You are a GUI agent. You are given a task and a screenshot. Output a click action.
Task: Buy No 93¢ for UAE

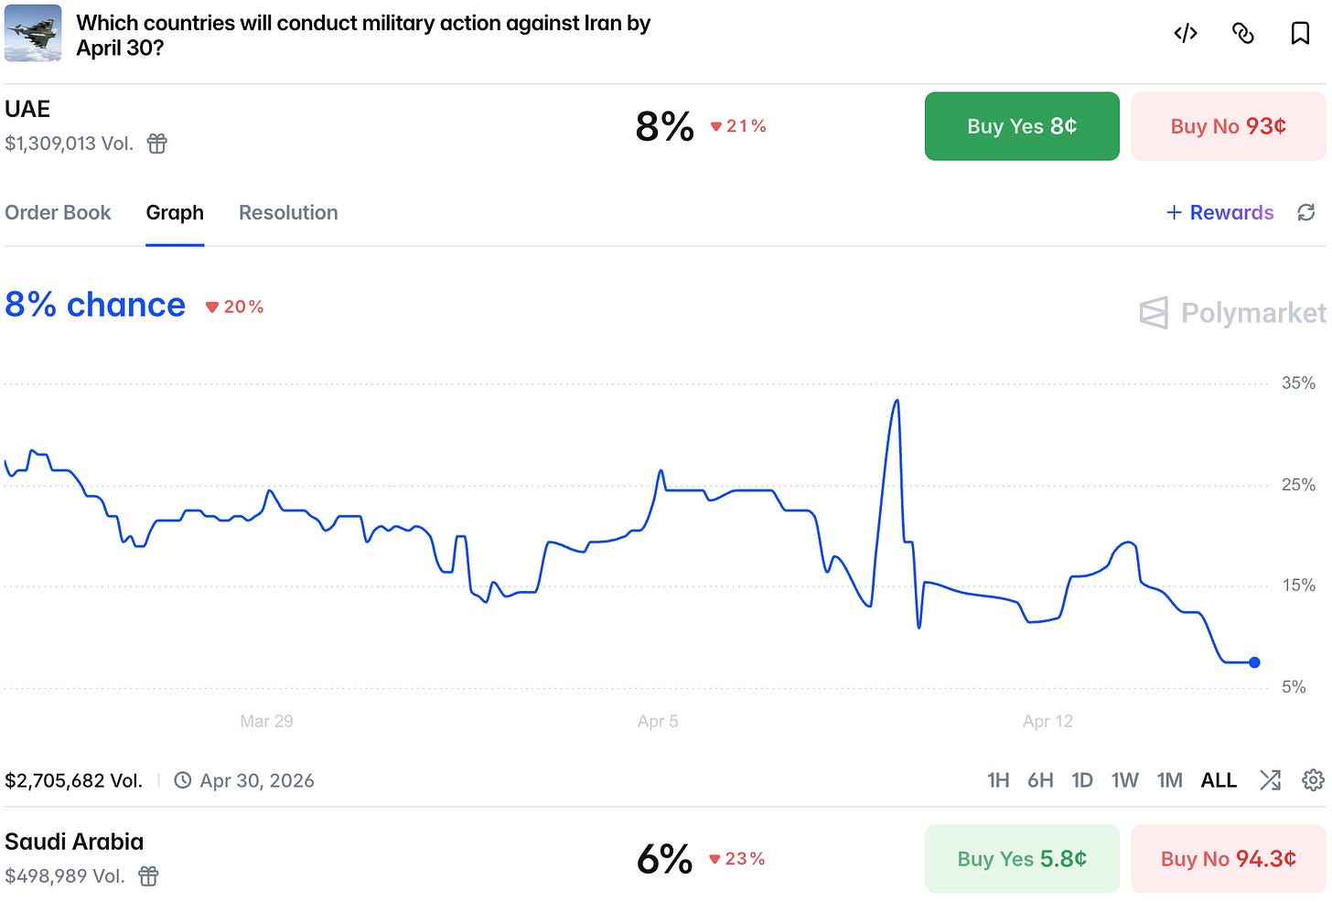click(x=1229, y=126)
